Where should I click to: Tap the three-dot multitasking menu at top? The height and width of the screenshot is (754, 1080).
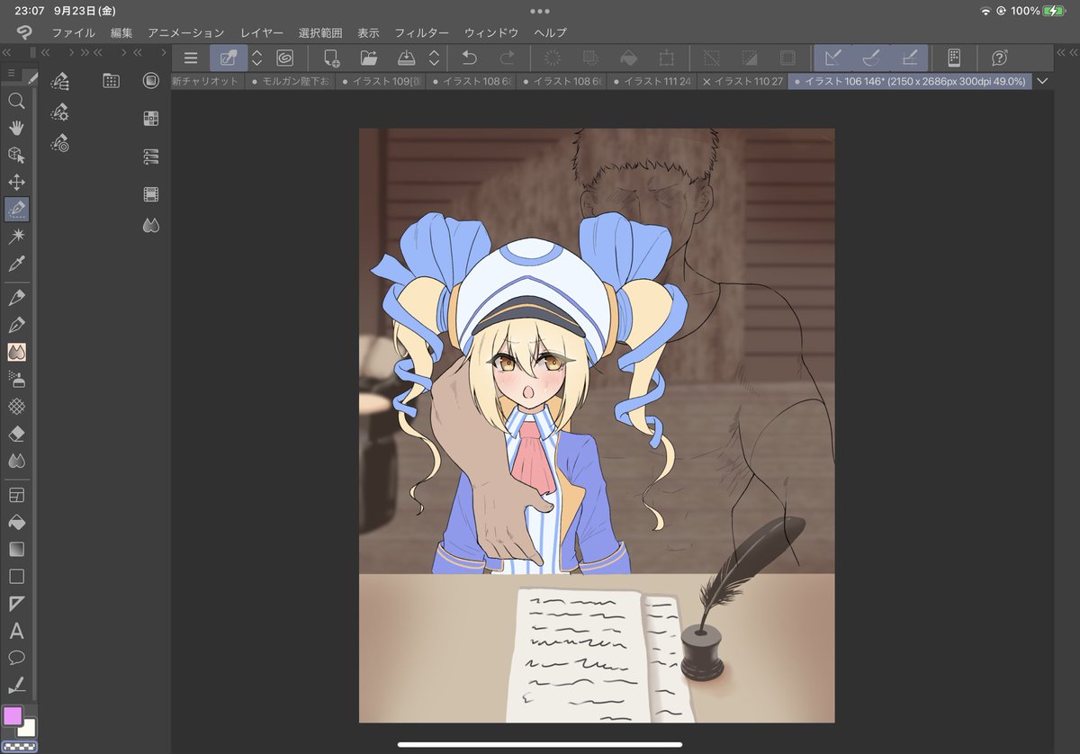point(540,11)
